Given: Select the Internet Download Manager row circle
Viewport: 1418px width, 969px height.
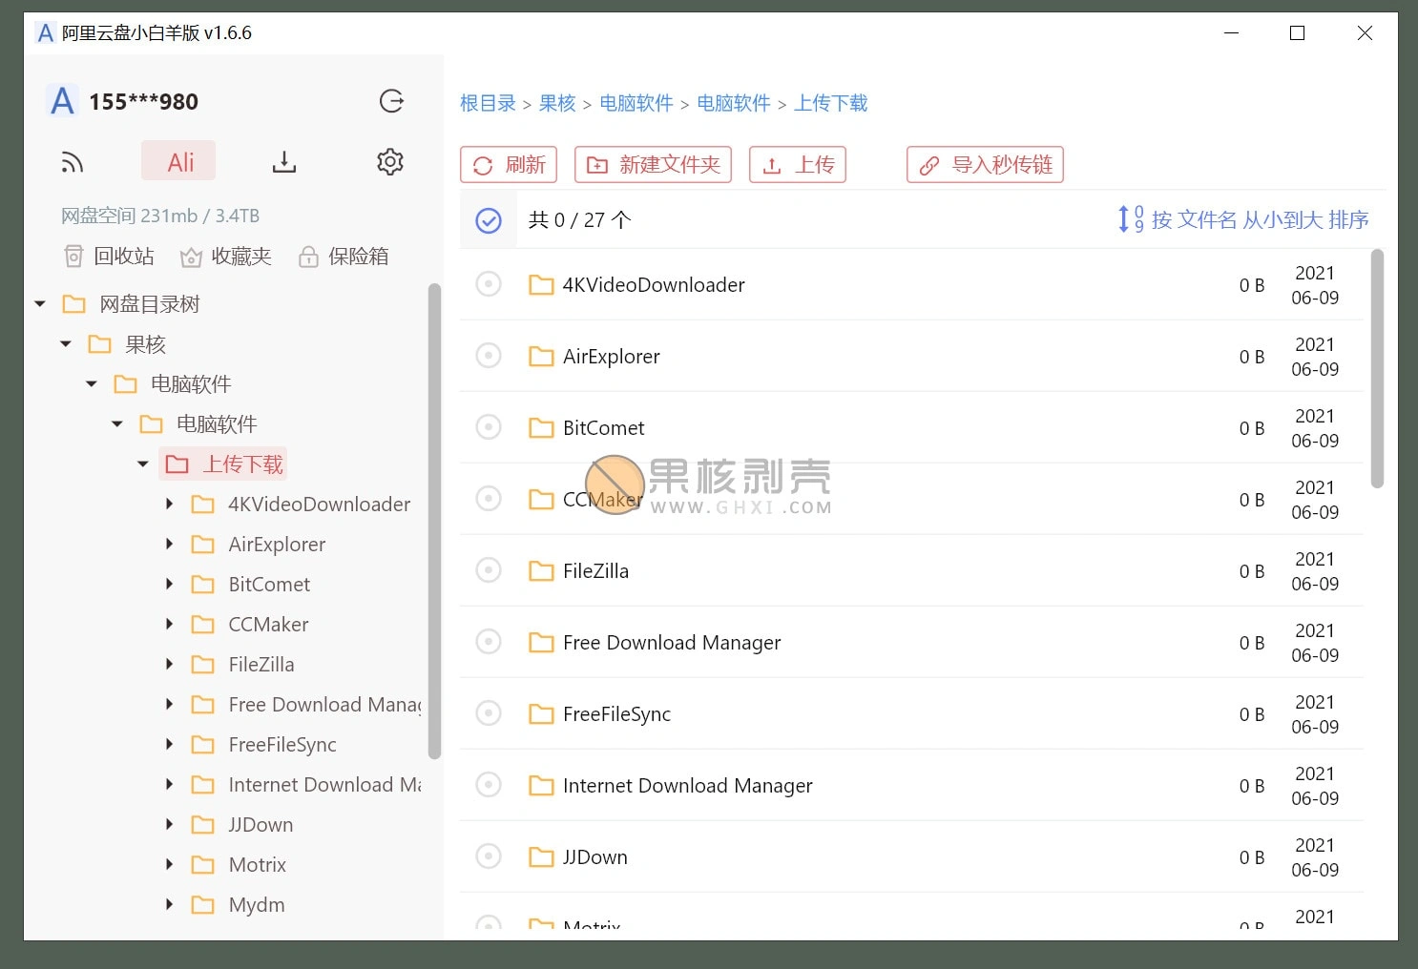Looking at the screenshot, I should point(489,785).
